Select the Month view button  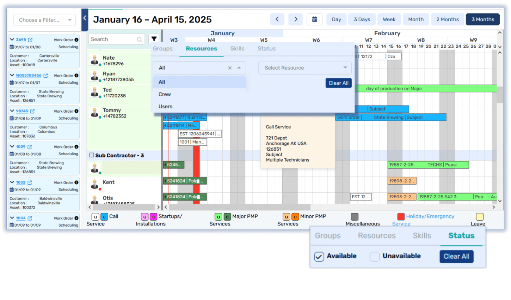[415, 19]
